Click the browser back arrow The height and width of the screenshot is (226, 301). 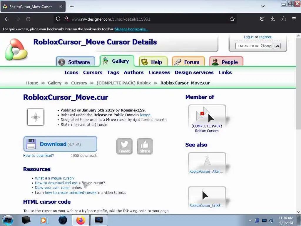[7, 19]
